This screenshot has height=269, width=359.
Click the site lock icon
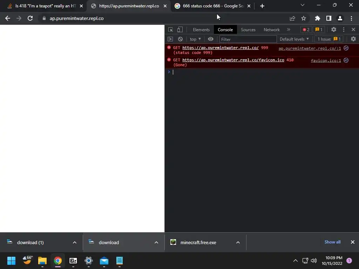[x=44, y=18]
